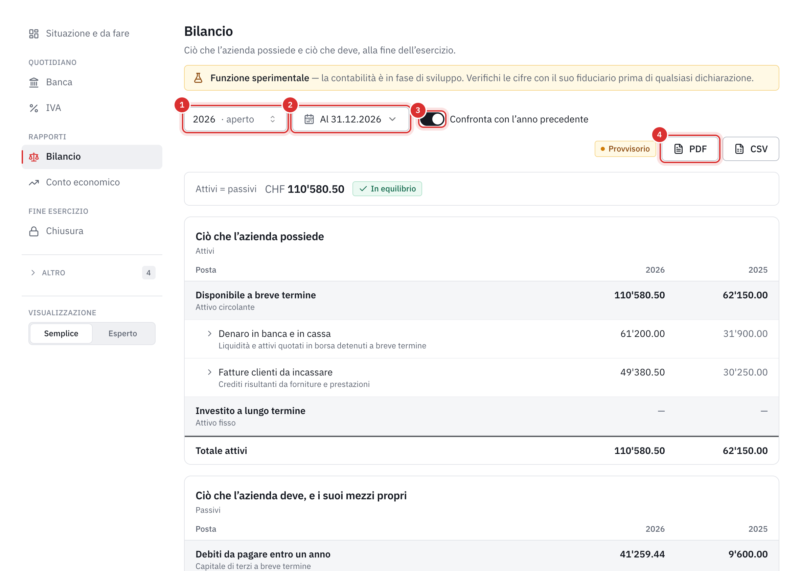Click the file icon on CSV button
This screenshot has width=801, height=571.
(x=739, y=149)
